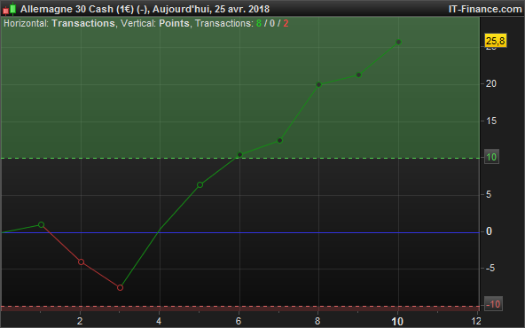
Task: Click the 12 label on the horizontal axis
Action: click(476, 321)
